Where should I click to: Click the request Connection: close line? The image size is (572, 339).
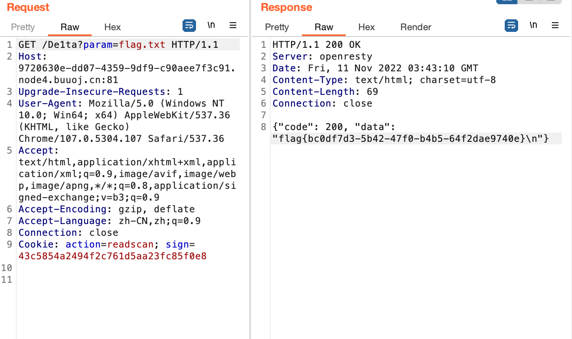click(x=68, y=232)
